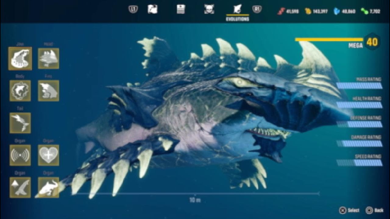Viewport: 390px width, 219px height.
Task: Open the amphibious creature organ slot
Action: point(48,187)
